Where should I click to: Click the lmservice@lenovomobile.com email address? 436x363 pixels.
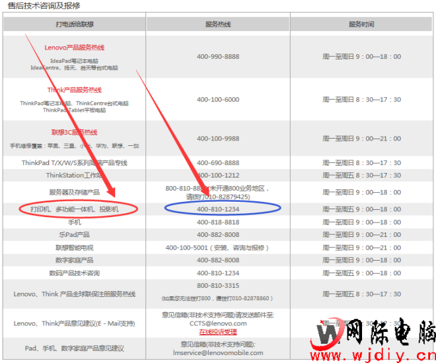(x=218, y=352)
